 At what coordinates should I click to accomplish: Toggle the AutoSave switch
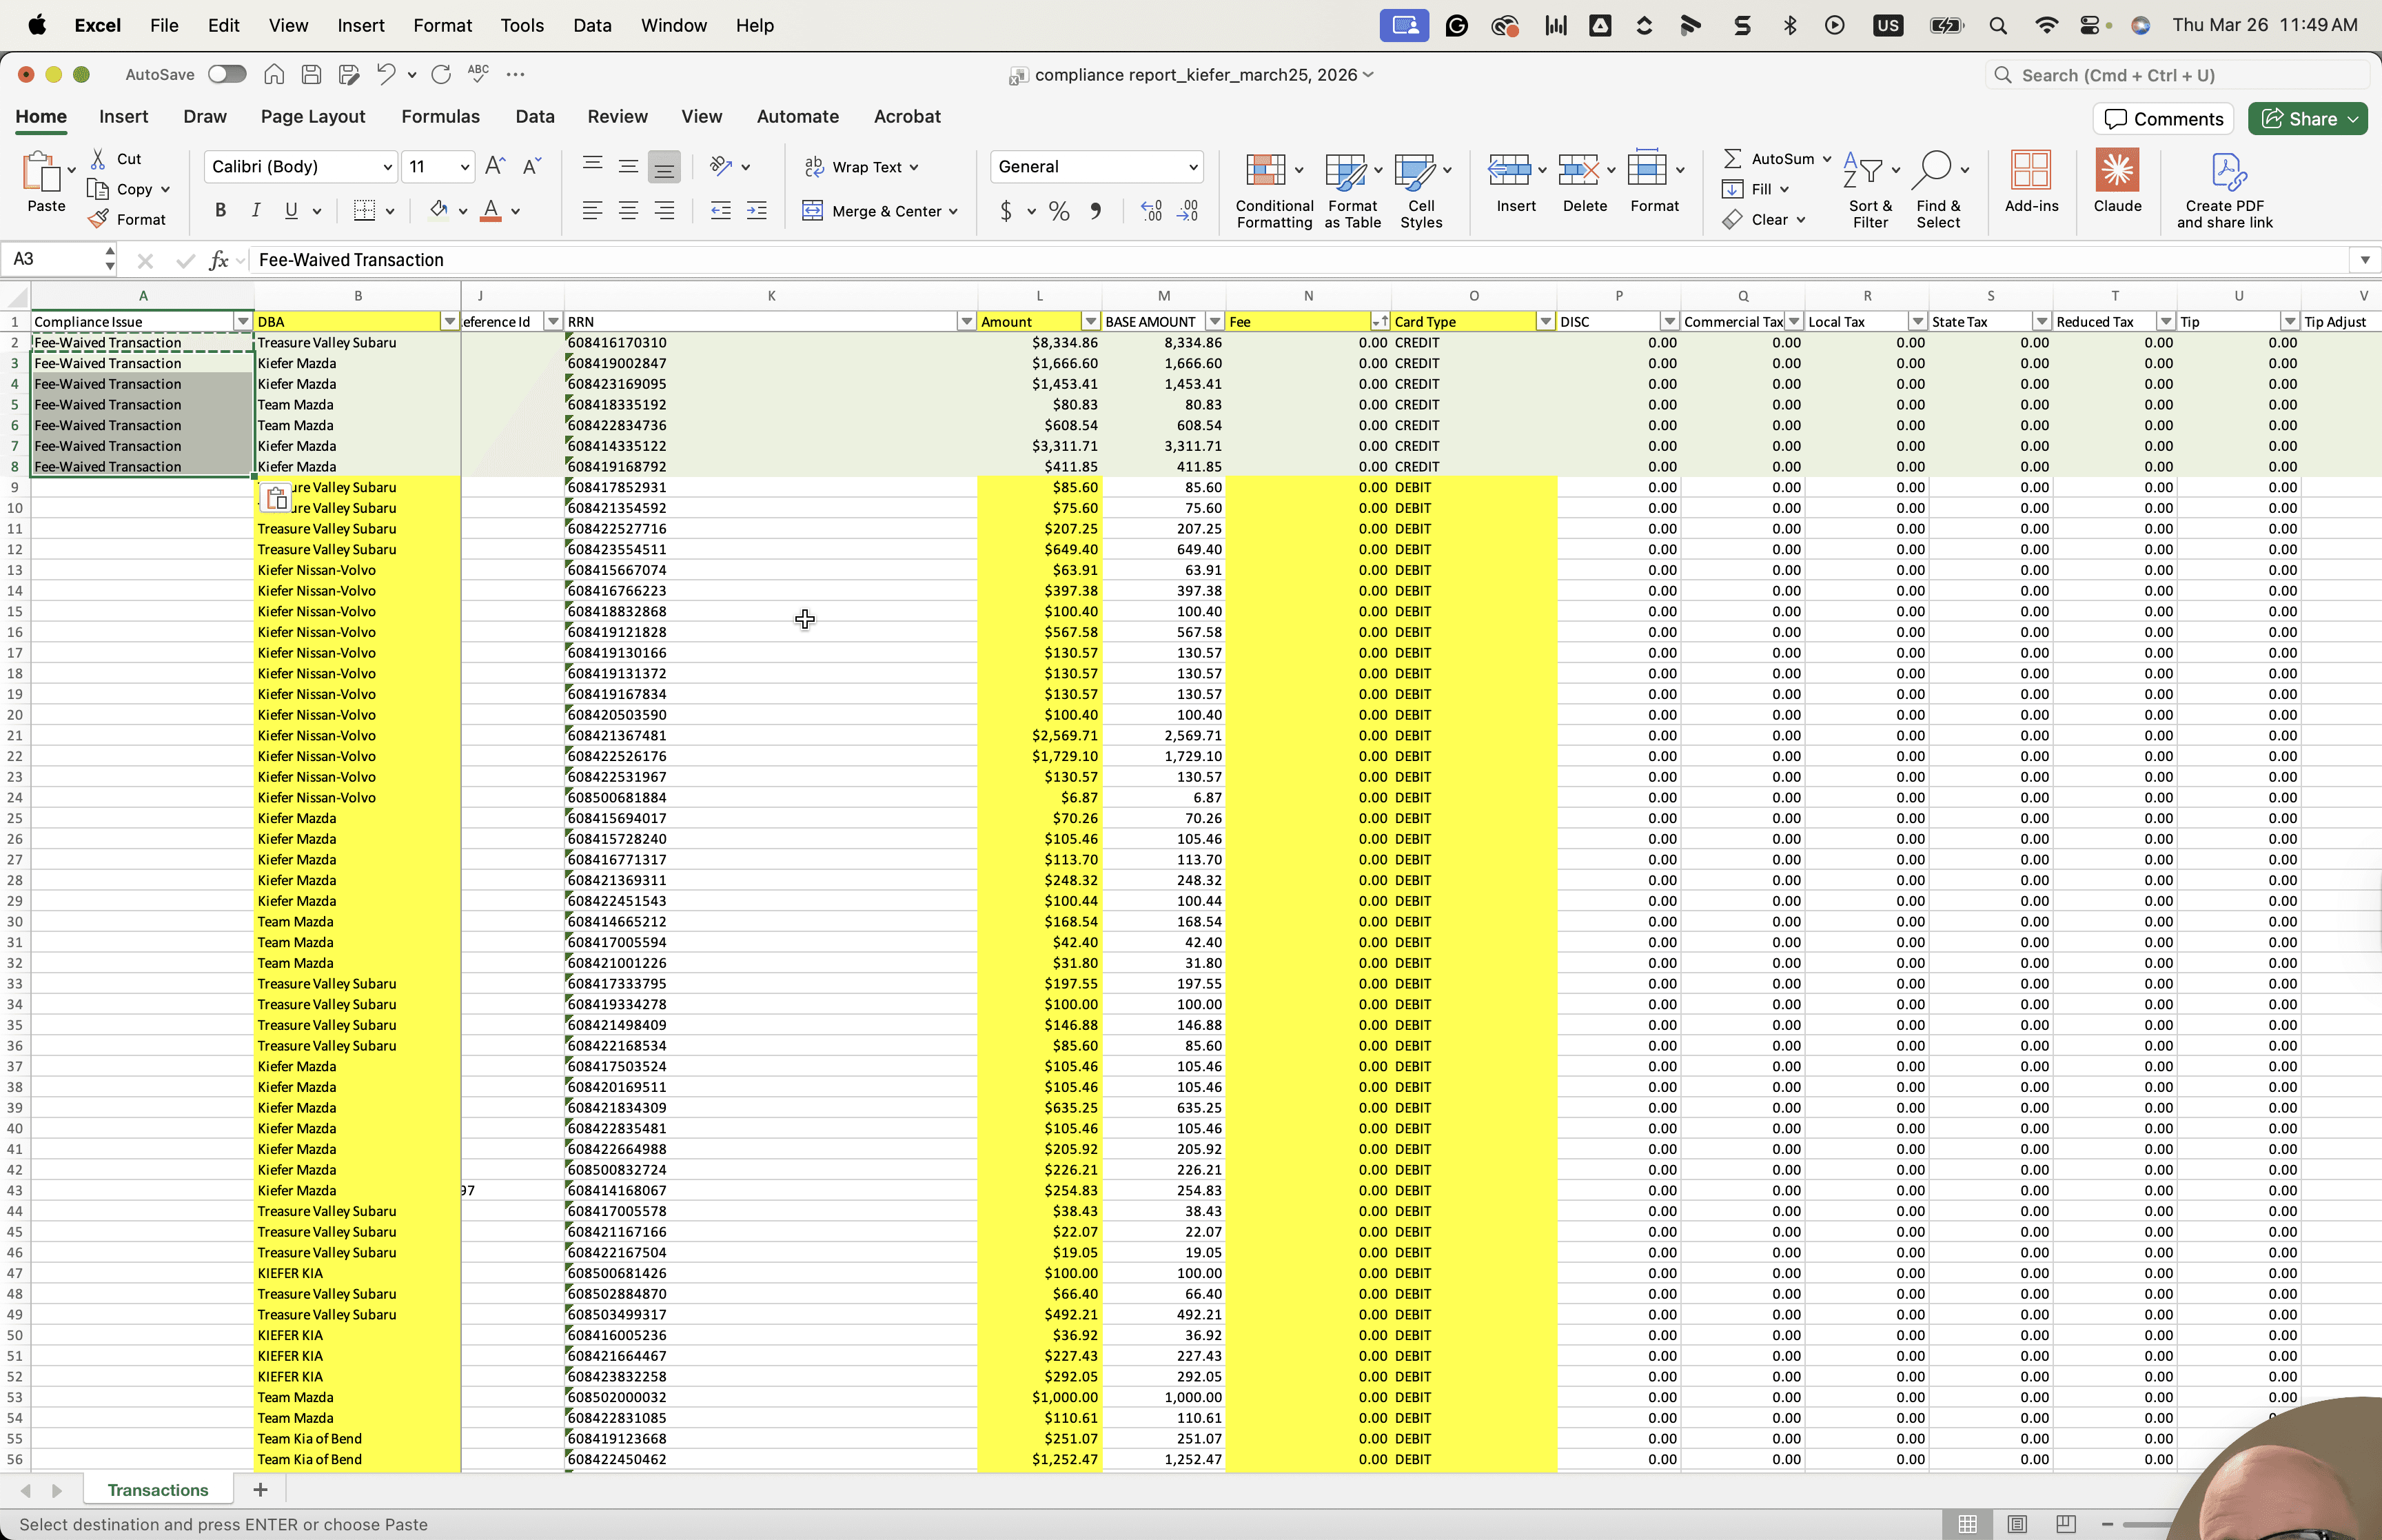point(227,74)
